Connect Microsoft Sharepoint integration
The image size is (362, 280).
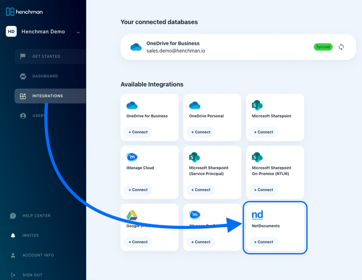pyautogui.click(x=264, y=132)
